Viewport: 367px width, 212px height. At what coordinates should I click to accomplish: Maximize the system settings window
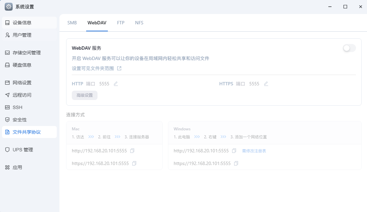pyautogui.click(x=345, y=7)
